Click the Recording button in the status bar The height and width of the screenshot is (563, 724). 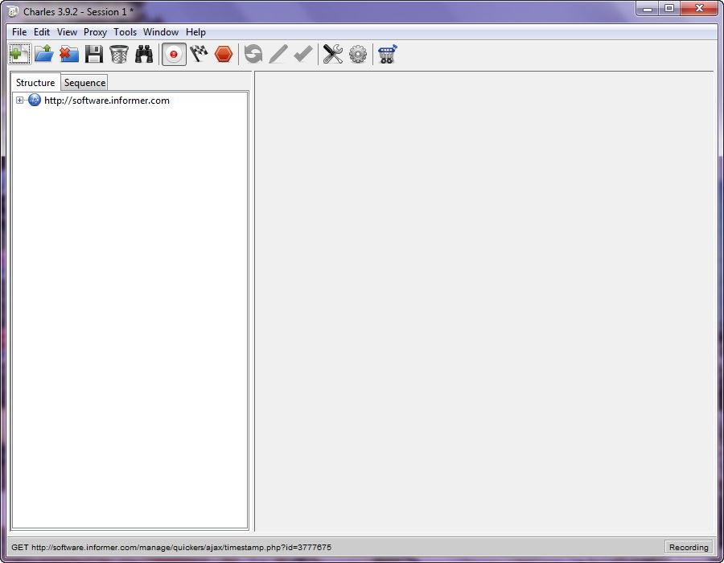click(689, 547)
